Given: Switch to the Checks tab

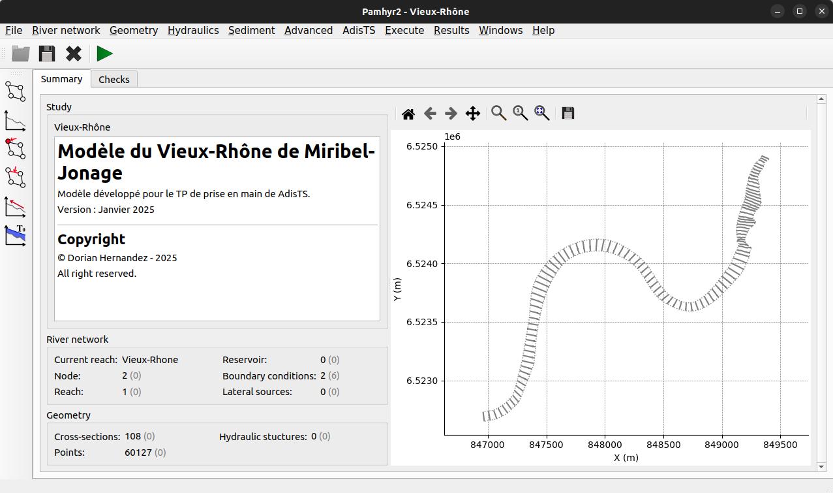Looking at the screenshot, I should click(x=114, y=79).
